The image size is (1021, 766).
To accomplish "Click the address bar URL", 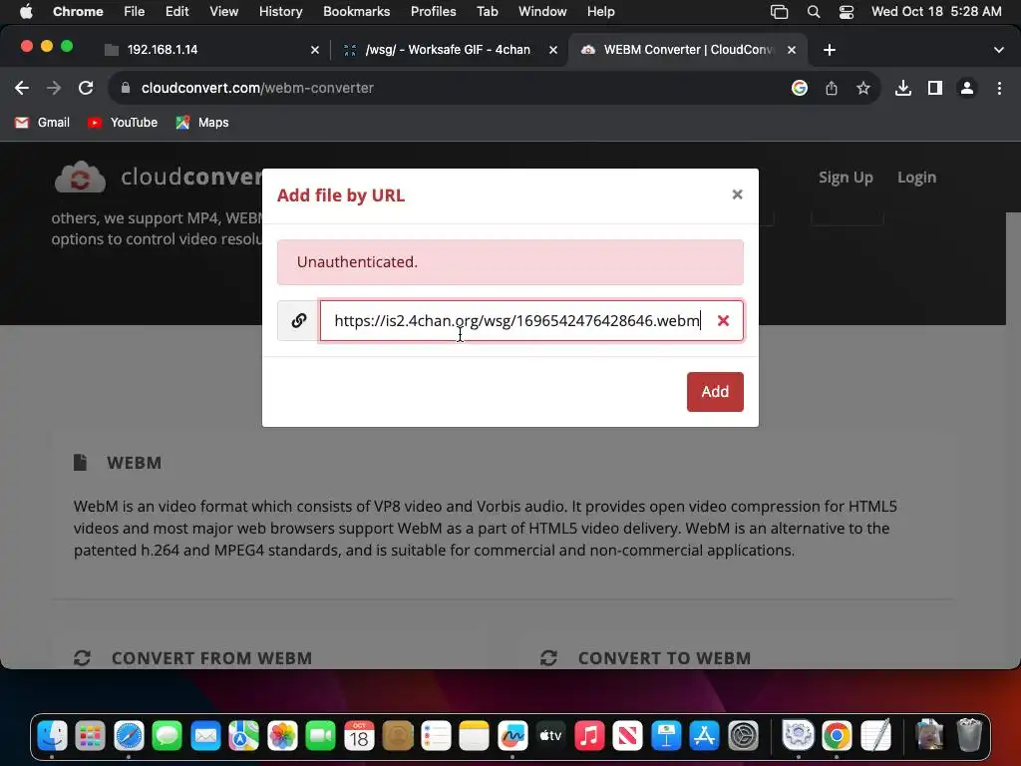I will click(257, 88).
